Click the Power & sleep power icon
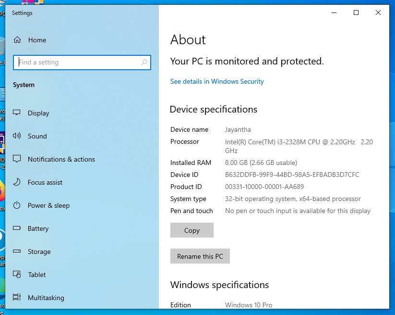The height and width of the screenshot is (315, 395). click(17, 205)
